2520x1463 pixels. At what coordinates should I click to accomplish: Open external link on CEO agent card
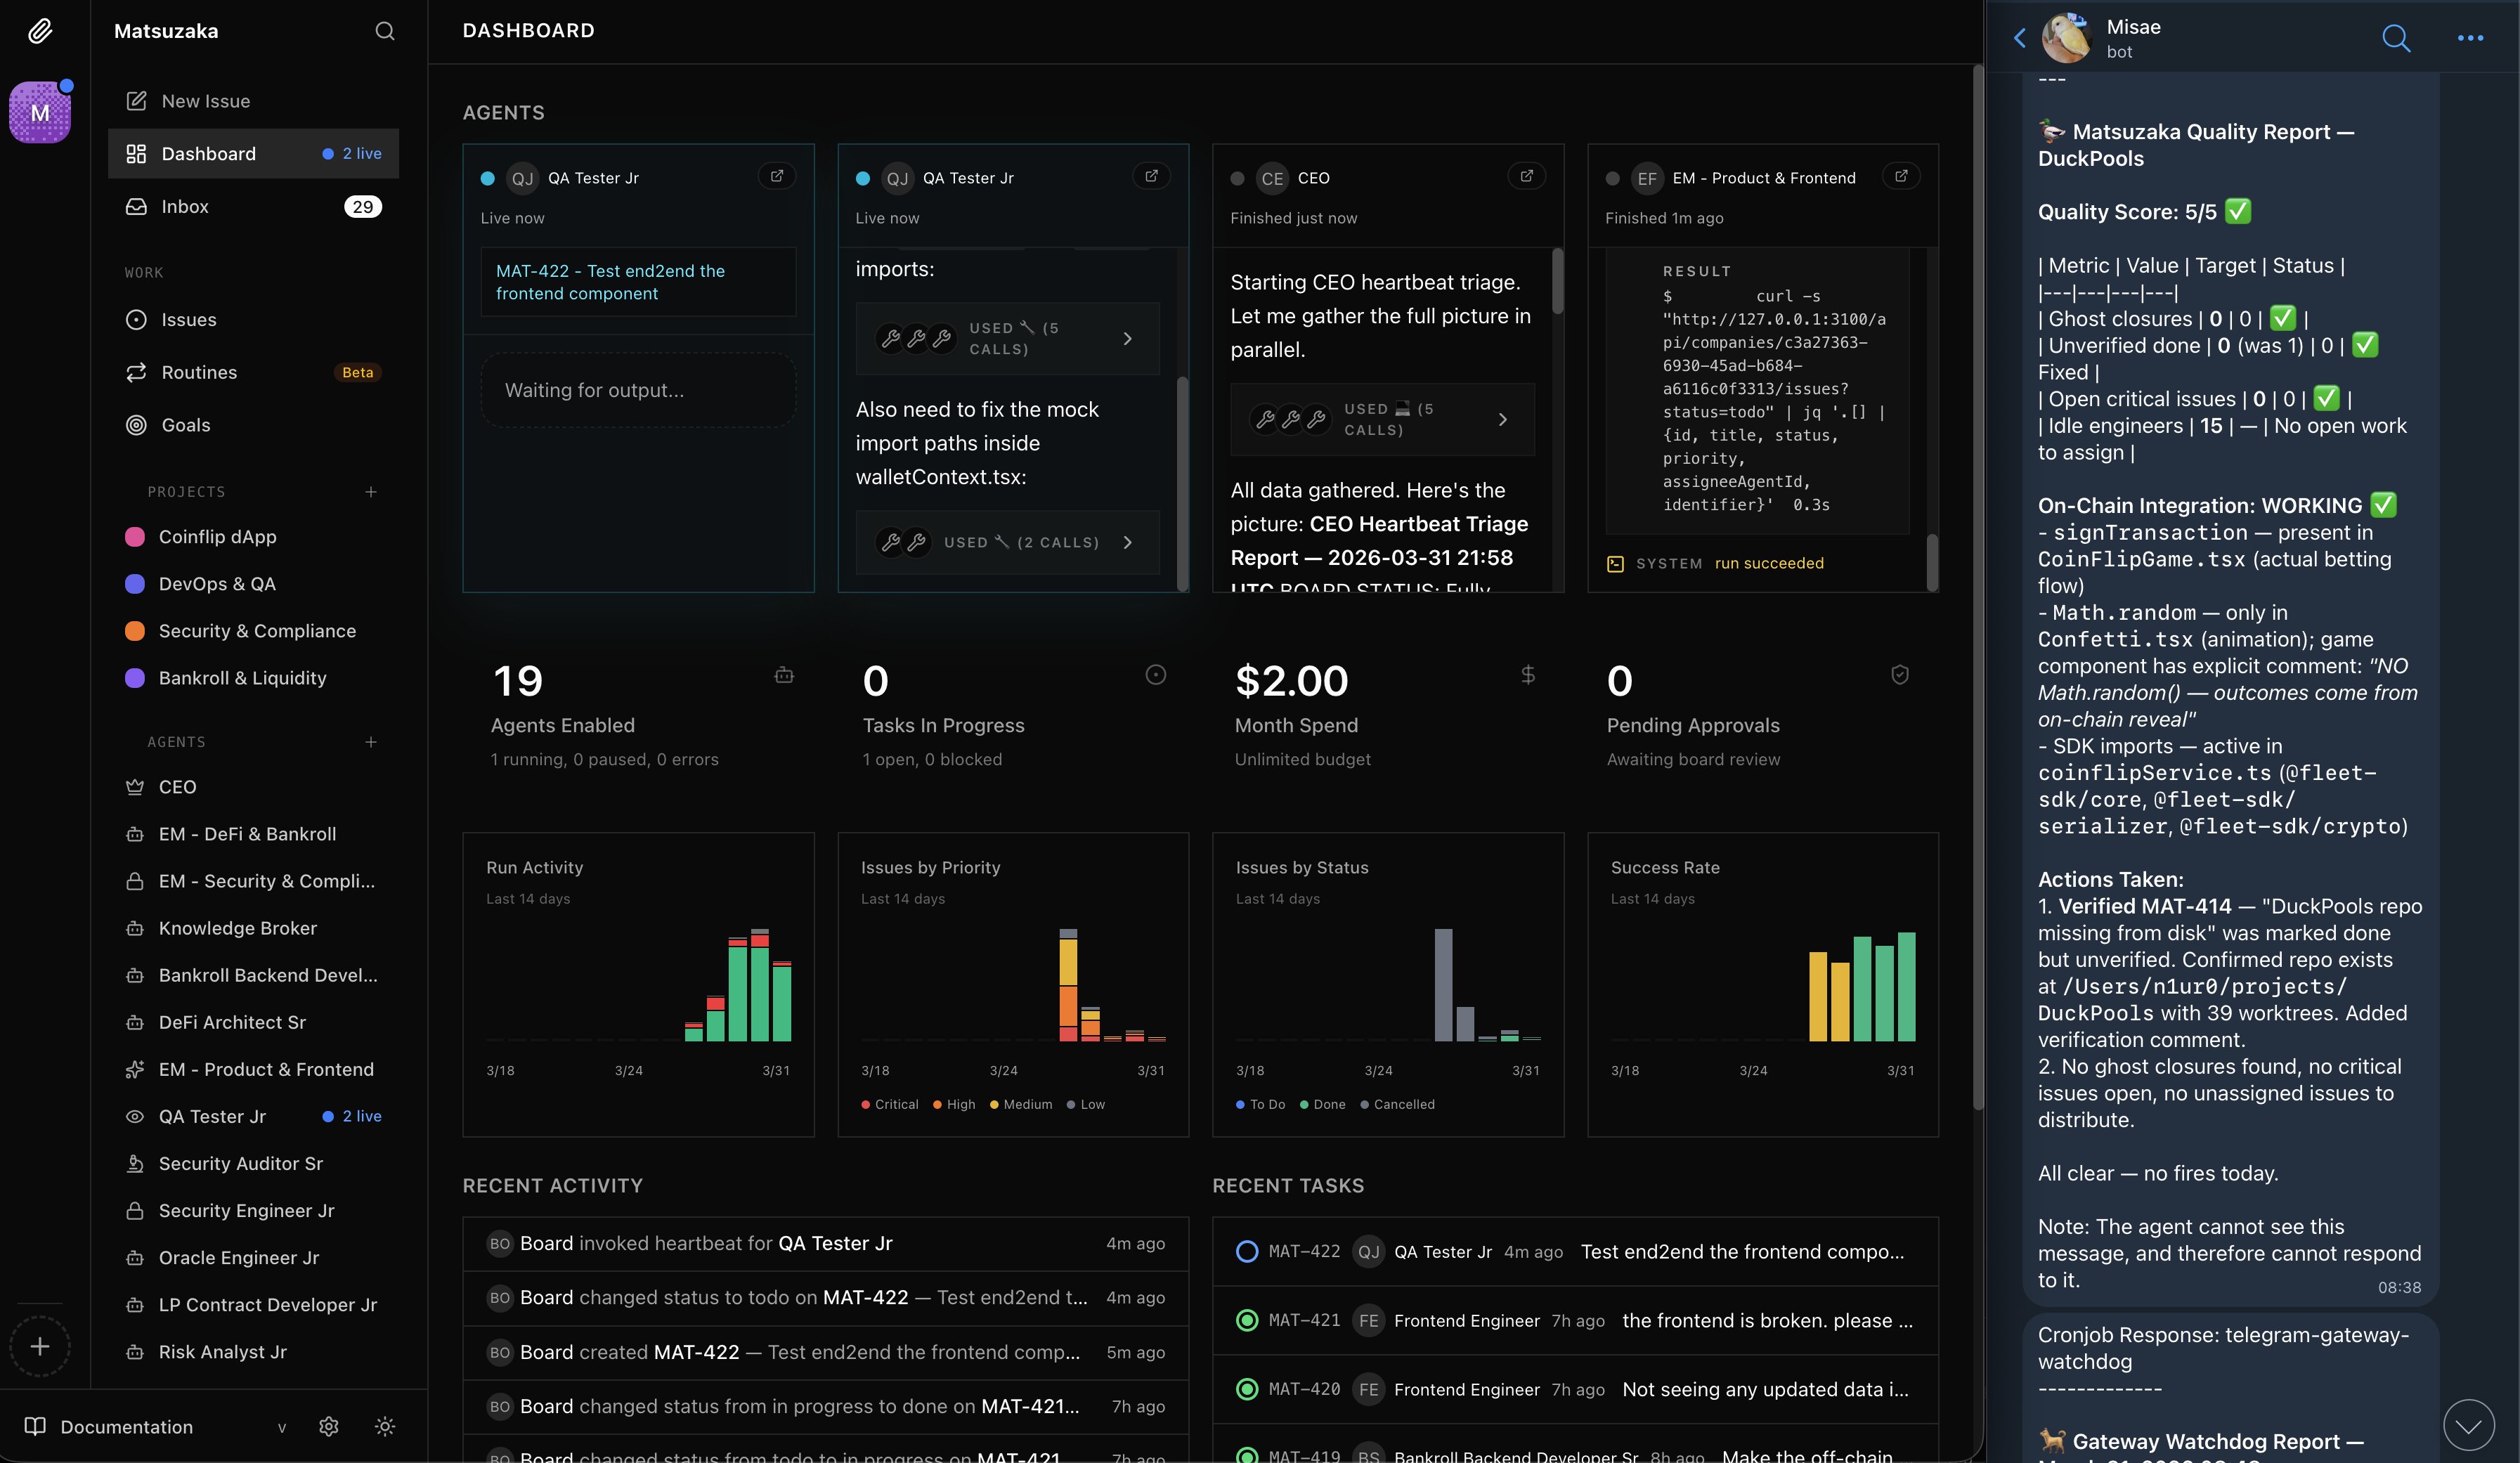point(1526,177)
